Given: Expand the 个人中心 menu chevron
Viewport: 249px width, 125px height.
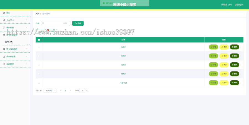Looking at the screenshot, I should 27,20.
